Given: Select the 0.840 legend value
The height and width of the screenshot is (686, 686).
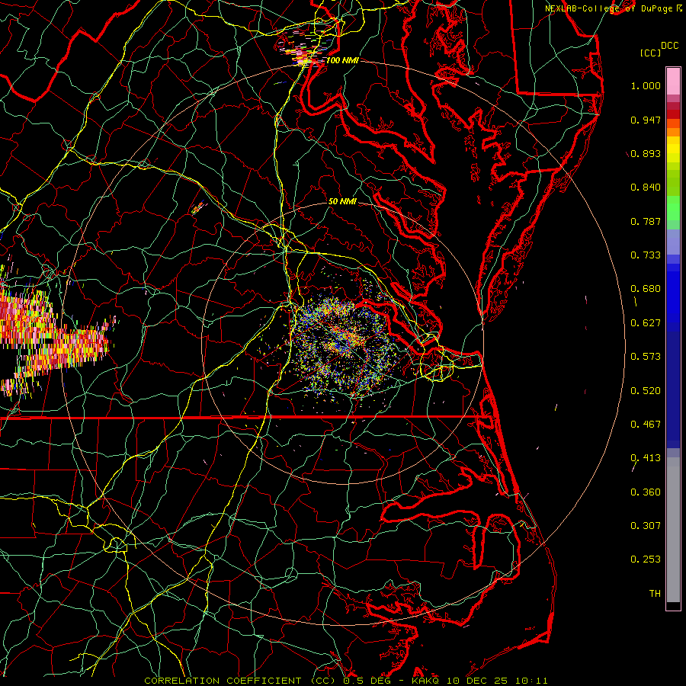Looking at the screenshot, I should click(646, 188).
